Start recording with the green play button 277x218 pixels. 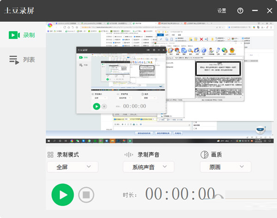(62, 194)
